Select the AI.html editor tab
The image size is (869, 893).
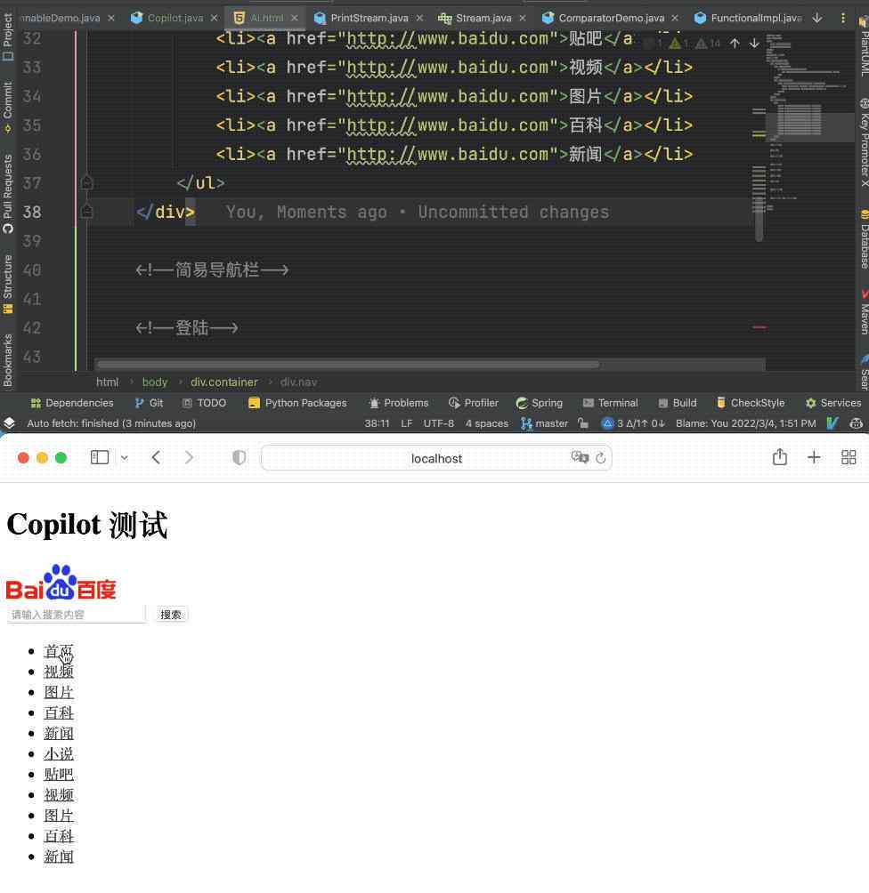click(266, 18)
